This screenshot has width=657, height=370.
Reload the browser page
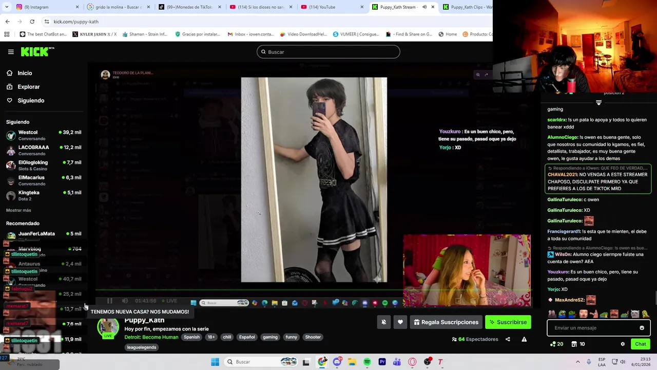pos(32,22)
